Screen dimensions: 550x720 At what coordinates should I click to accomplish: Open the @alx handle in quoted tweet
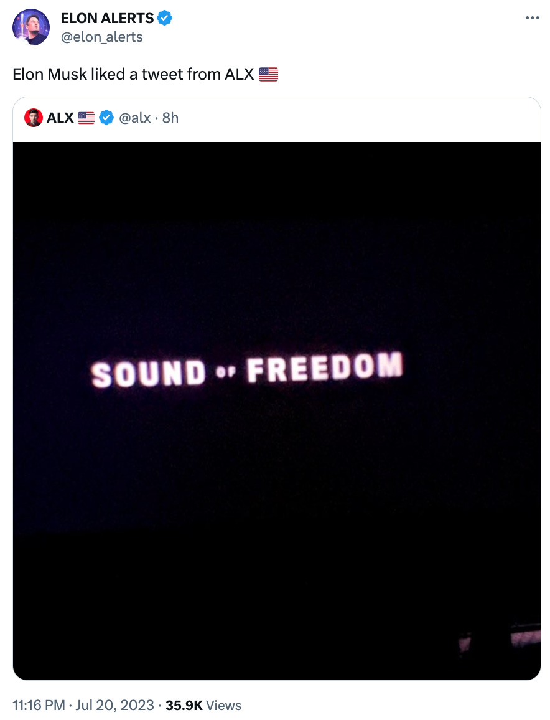coord(135,118)
